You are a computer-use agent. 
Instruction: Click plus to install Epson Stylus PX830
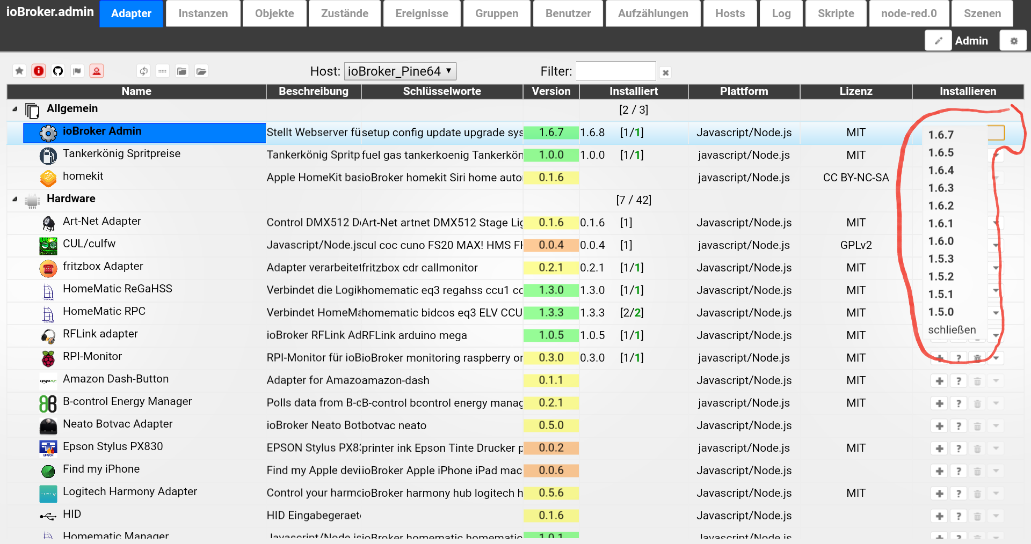pyautogui.click(x=940, y=449)
